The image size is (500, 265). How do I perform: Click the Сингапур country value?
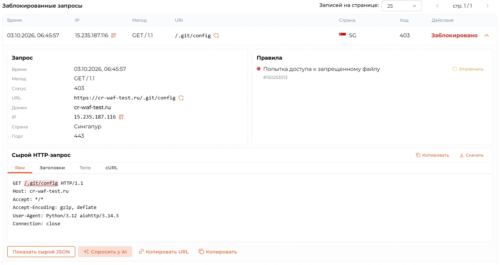point(88,127)
